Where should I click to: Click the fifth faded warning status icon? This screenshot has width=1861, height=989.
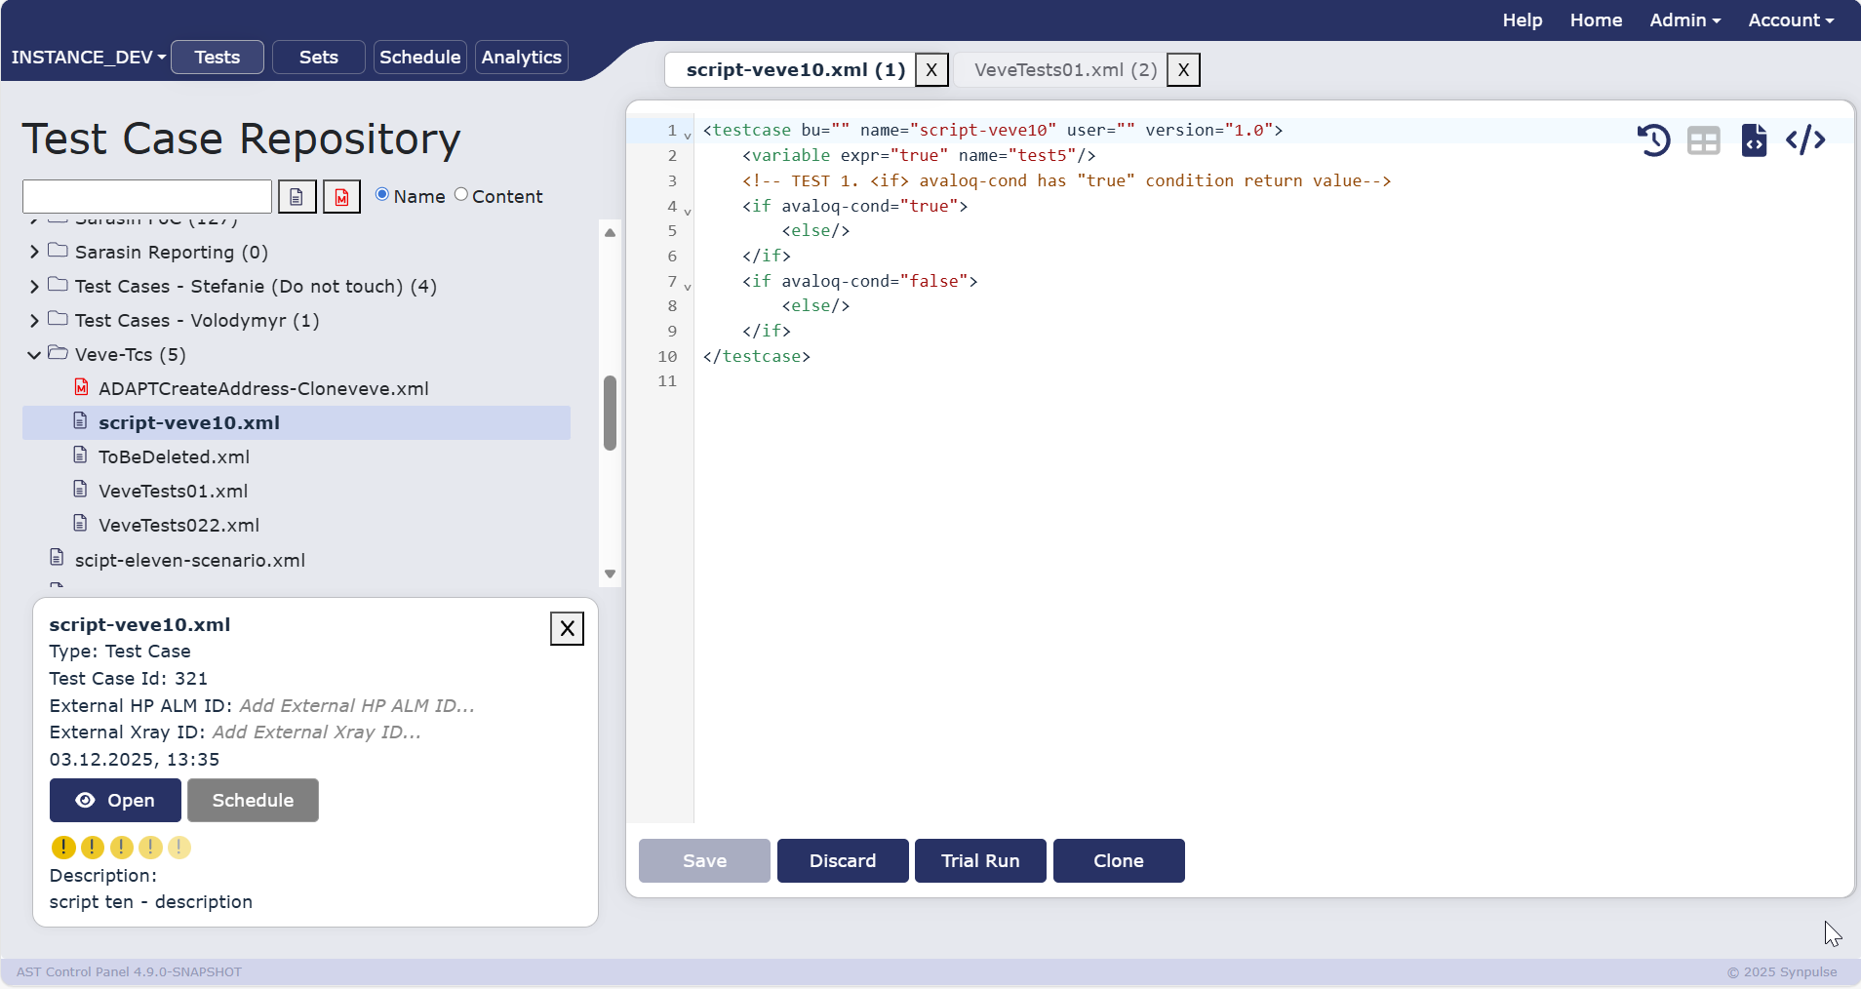[x=179, y=848]
